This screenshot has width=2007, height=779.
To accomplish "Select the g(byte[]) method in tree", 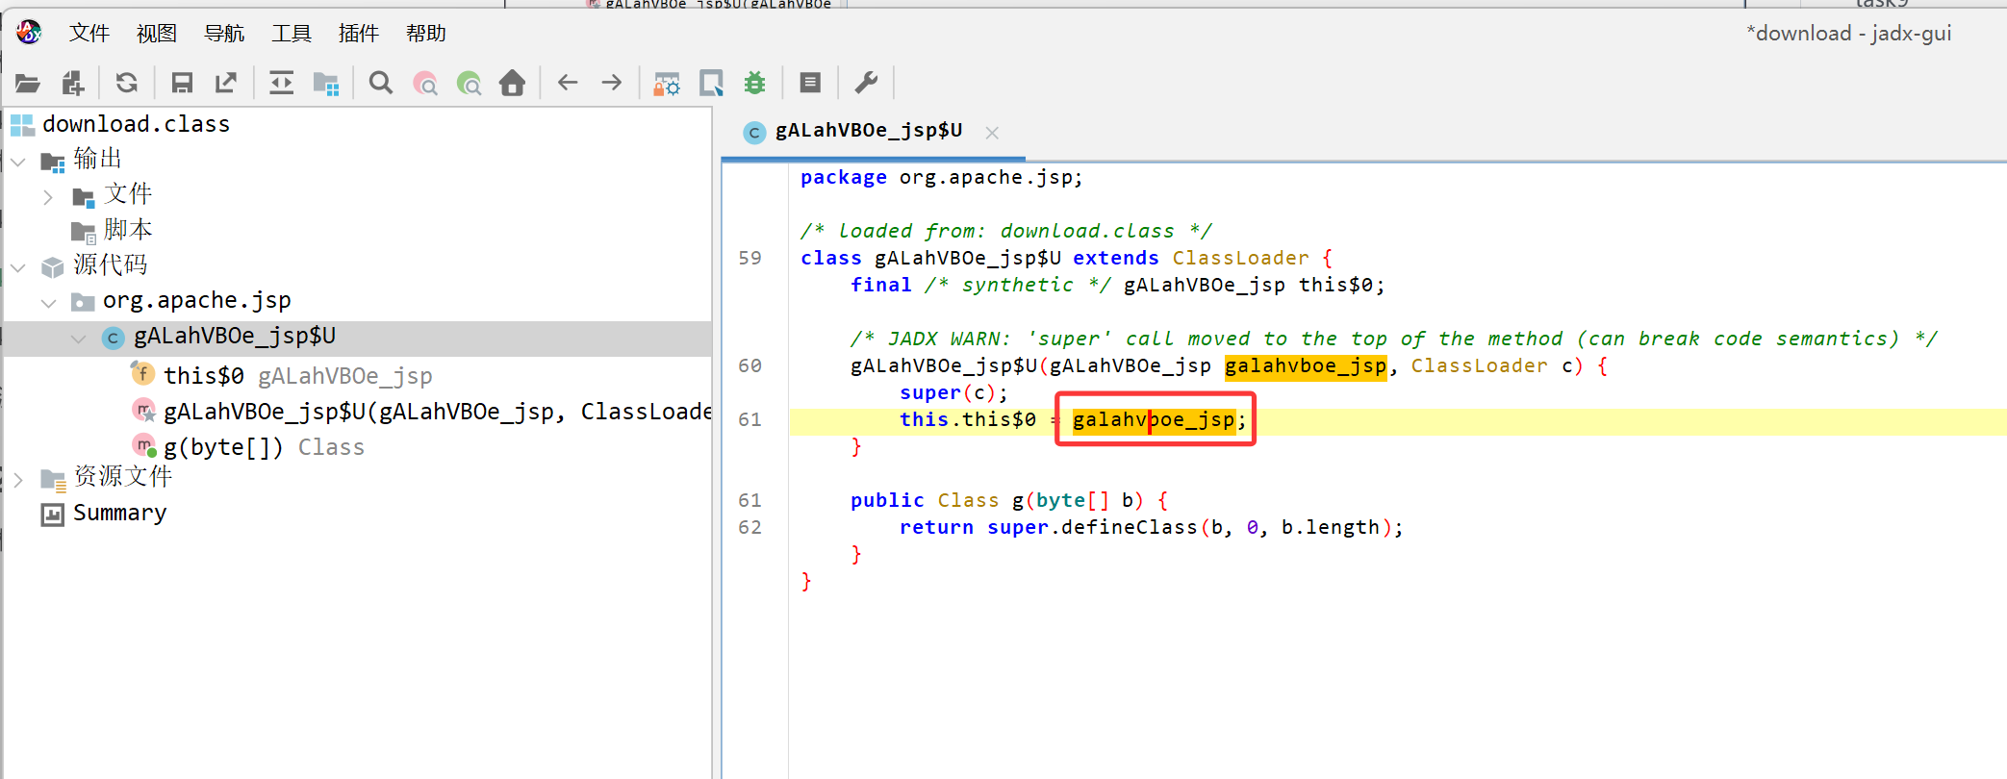I will 223,447.
